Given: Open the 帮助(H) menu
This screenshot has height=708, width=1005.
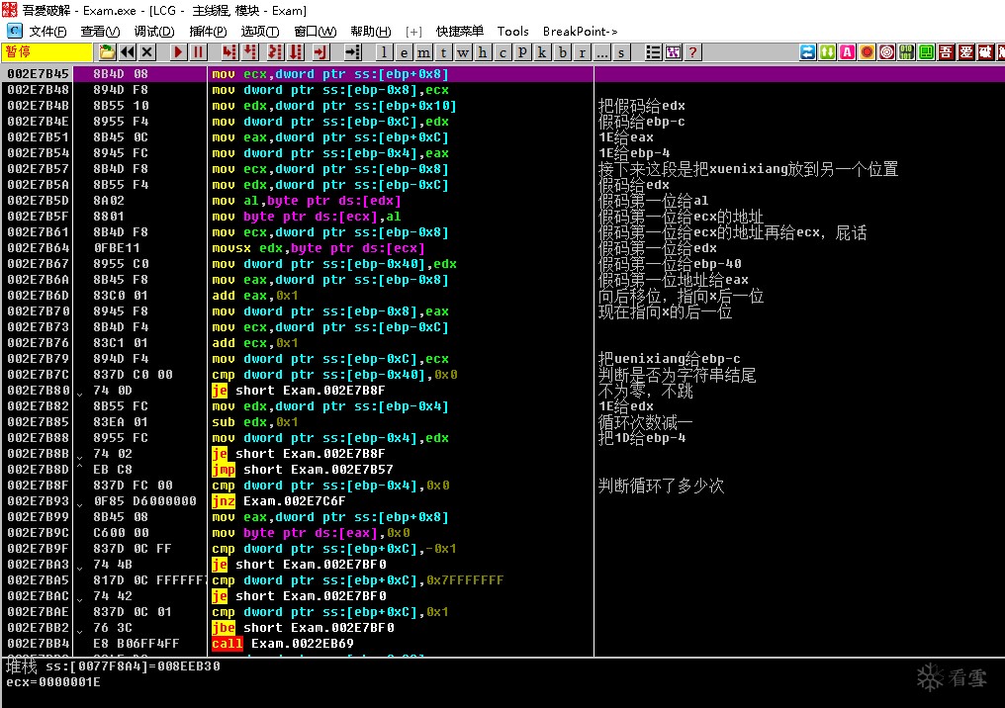Looking at the screenshot, I should click(x=371, y=32).
